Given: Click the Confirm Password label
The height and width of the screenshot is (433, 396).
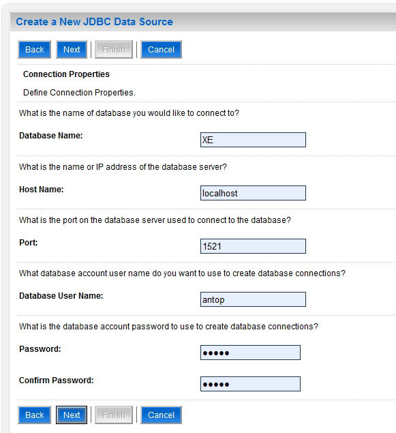Looking at the screenshot, I should [57, 380].
